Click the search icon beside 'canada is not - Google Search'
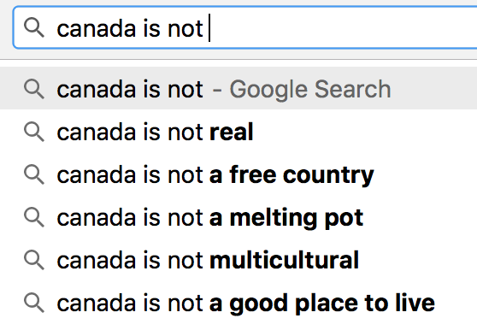 pyautogui.click(x=34, y=89)
